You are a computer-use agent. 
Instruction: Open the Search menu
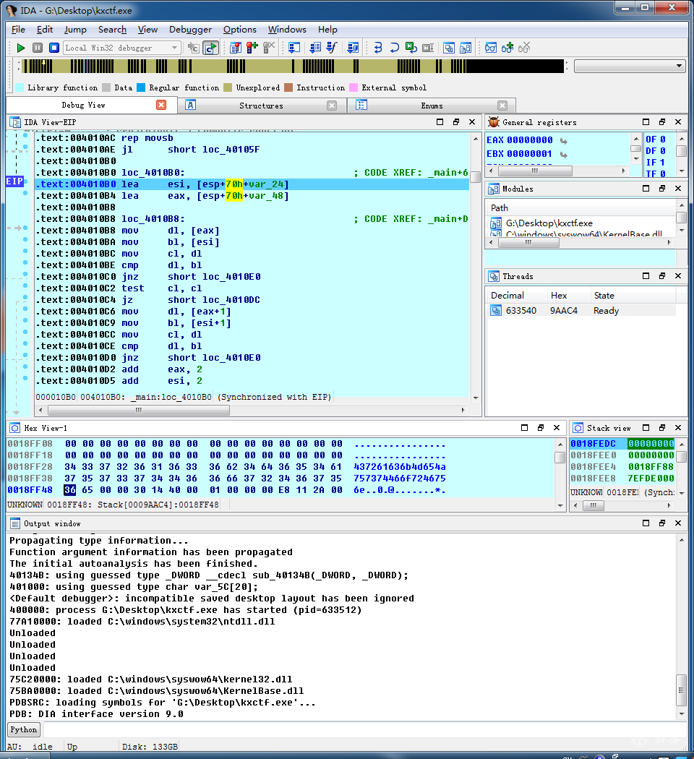click(x=112, y=30)
